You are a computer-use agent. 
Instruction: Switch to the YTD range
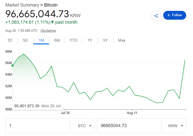coord(73,40)
